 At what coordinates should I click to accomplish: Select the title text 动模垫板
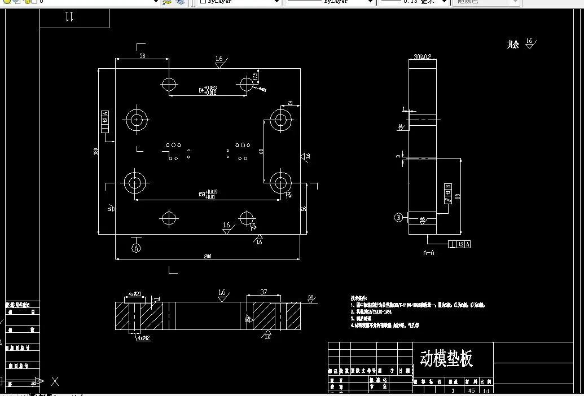tap(446, 359)
